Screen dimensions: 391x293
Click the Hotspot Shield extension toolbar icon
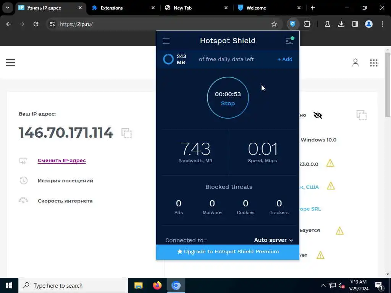click(293, 24)
